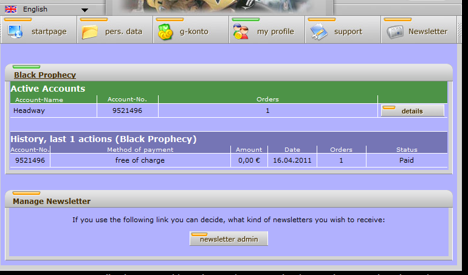Open the support tab label

pyautogui.click(x=348, y=32)
